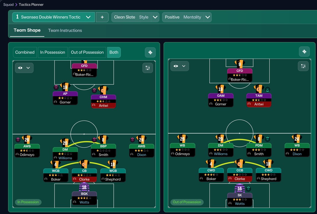Expand the Swansea Double Winners Tactic dropdown
The width and height of the screenshot is (317, 214).
[88, 17]
